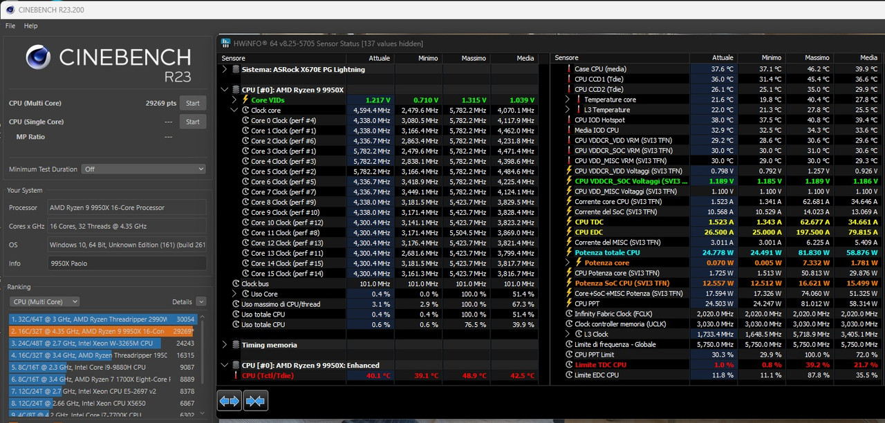Open the CPU (Multi Core) ranking dropdown

(x=44, y=301)
